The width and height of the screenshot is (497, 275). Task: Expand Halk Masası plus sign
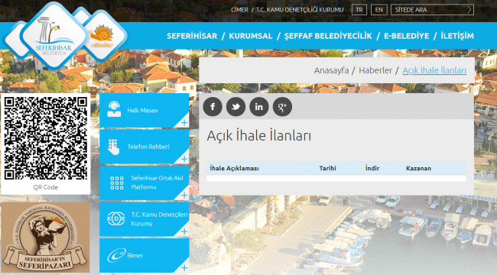pyautogui.click(x=184, y=123)
